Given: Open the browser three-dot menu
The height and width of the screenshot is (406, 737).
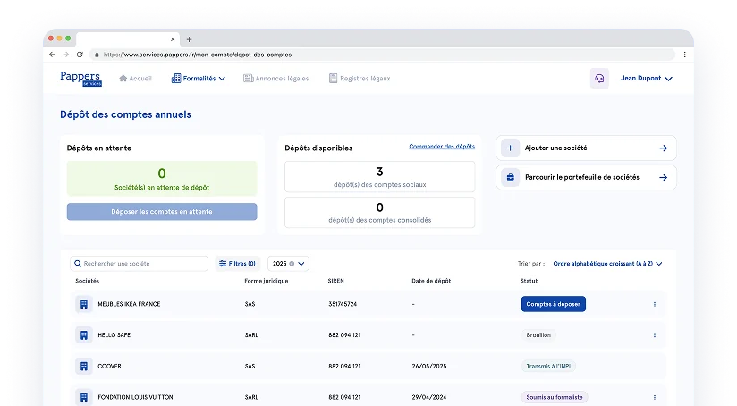Looking at the screenshot, I should pos(684,55).
